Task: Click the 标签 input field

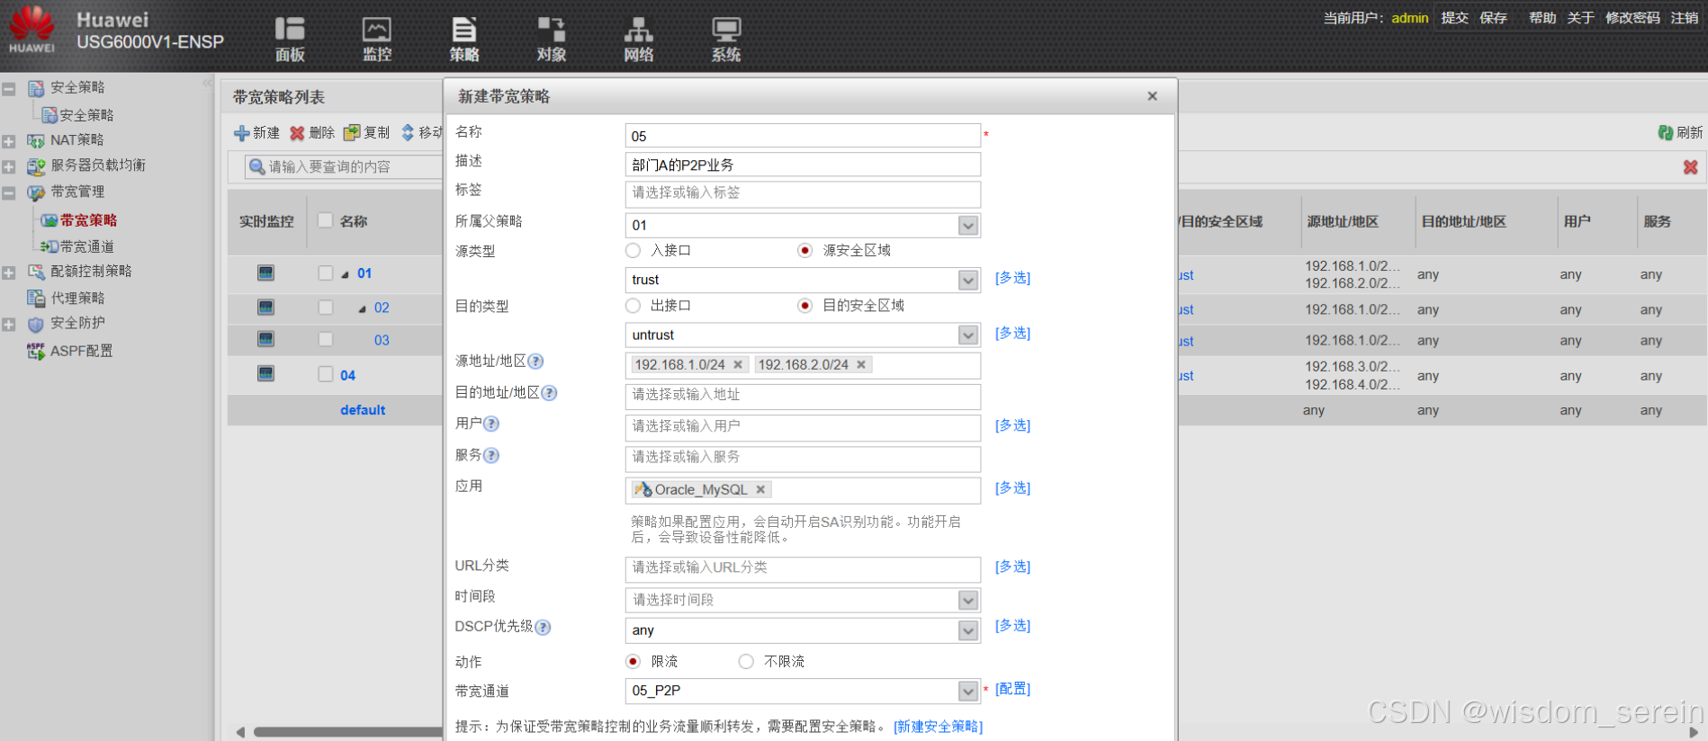Action: (803, 193)
